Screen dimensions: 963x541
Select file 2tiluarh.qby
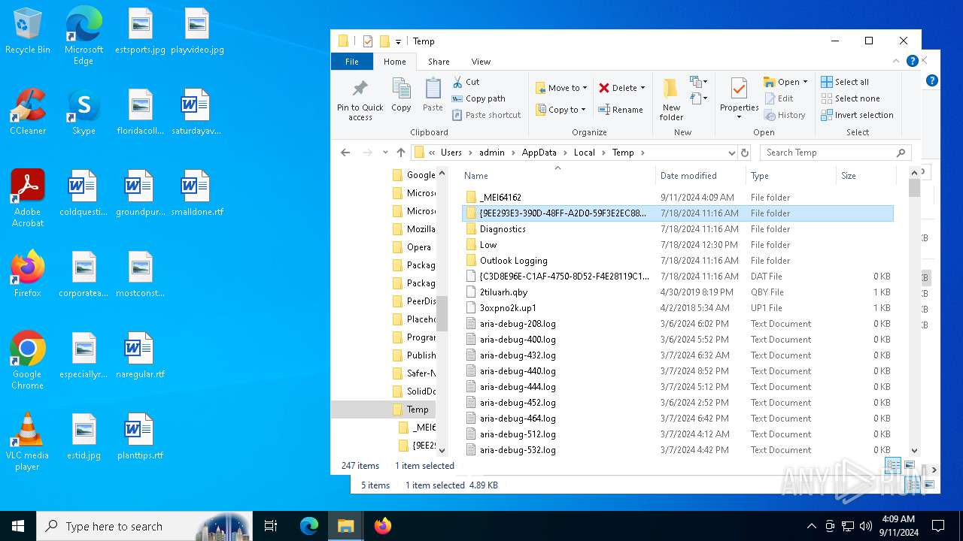677,292
